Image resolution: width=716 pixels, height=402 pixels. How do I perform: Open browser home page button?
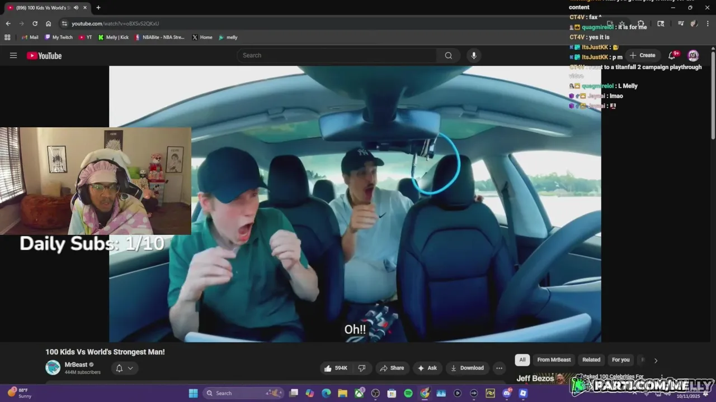pos(48,23)
